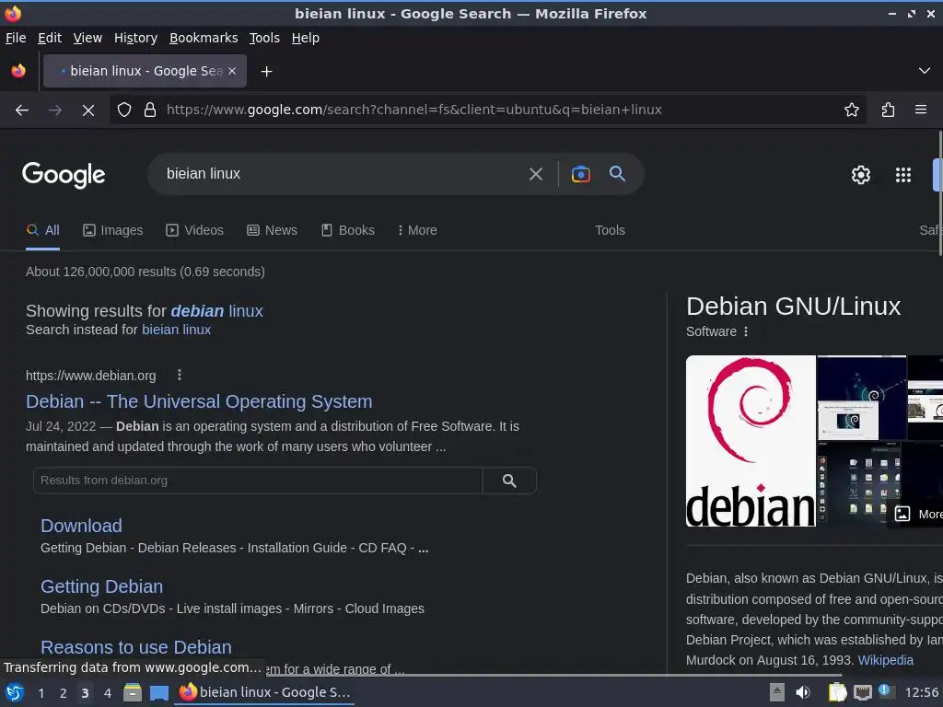This screenshot has width=943, height=707.
Task: Open clipboard manager tray icon
Action: click(837, 692)
